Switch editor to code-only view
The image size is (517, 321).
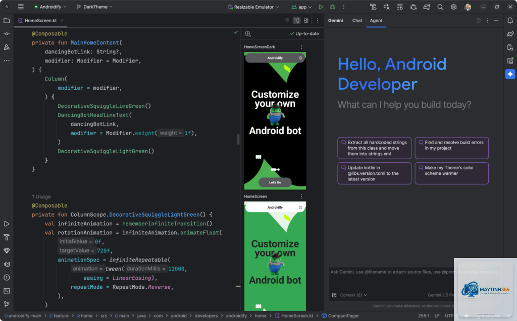click(x=287, y=21)
